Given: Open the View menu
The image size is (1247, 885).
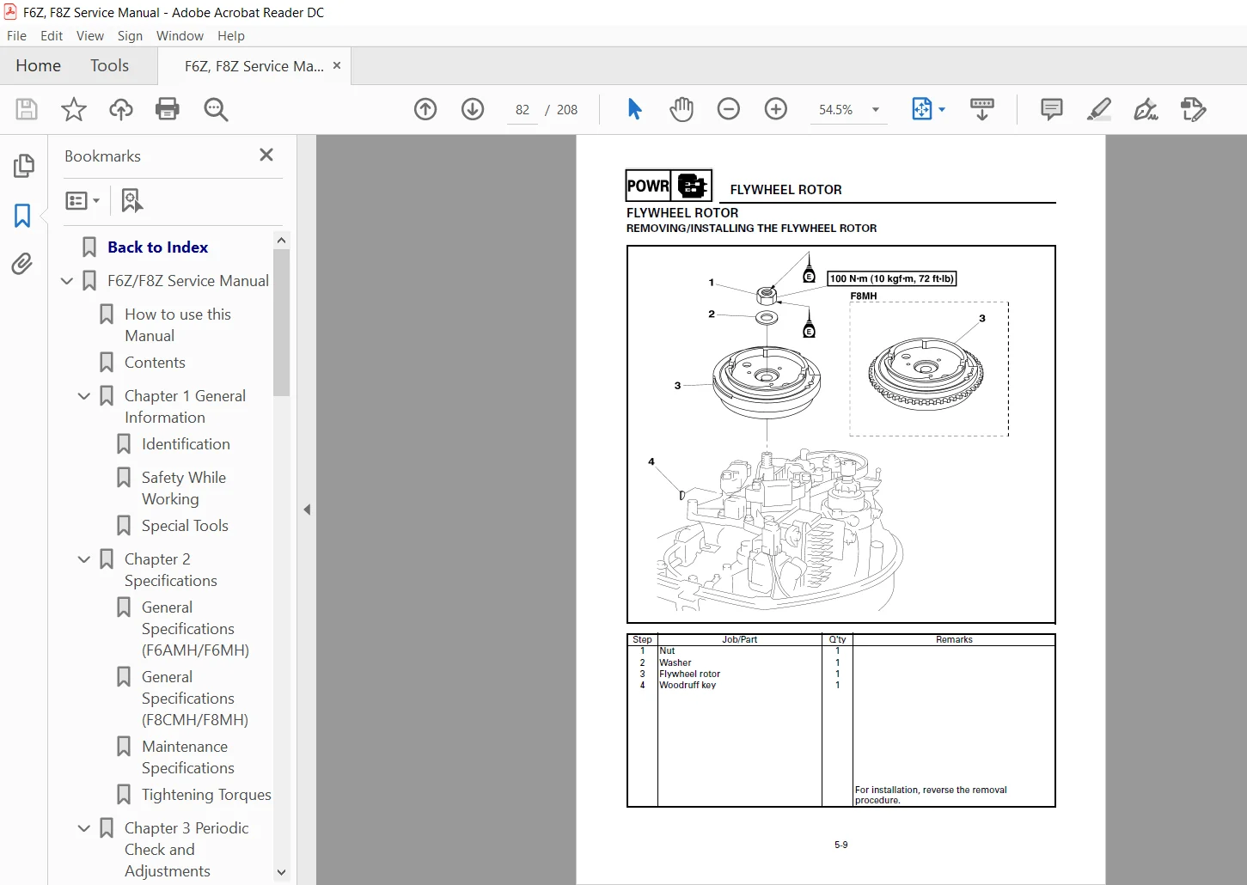Looking at the screenshot, I should click(x=90, y=36).
